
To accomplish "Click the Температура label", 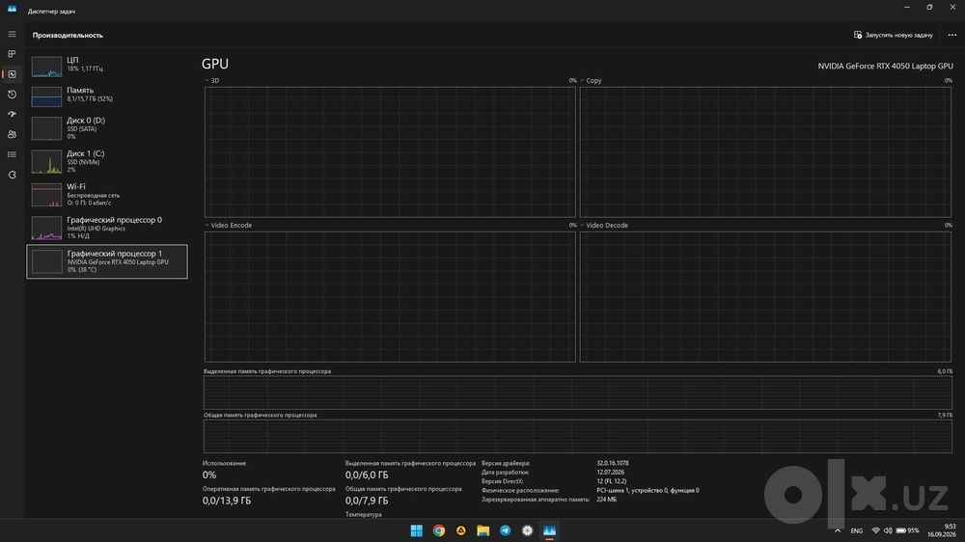I will [364, 514].
